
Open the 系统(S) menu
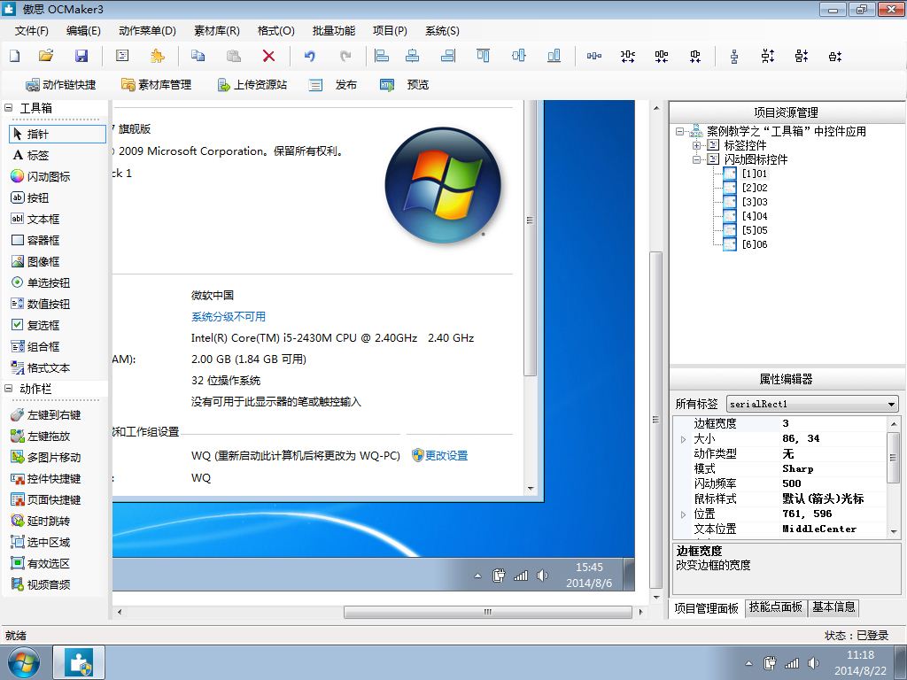coord(443,31)
